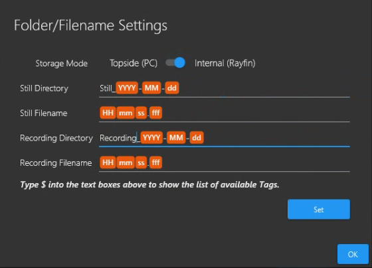Click the Set button
This screenshot has height=268, width=372.
319,209
